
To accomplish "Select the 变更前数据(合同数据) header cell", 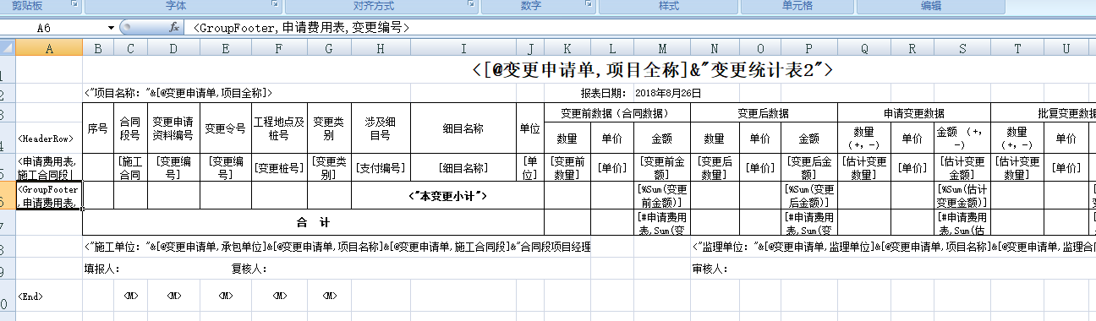I will tap(616, 112).
